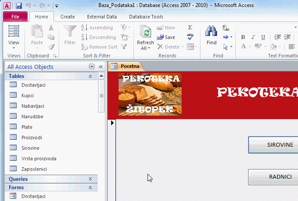
Task: Click the navigation pane scroll up arrow
Action: (101, 76)
